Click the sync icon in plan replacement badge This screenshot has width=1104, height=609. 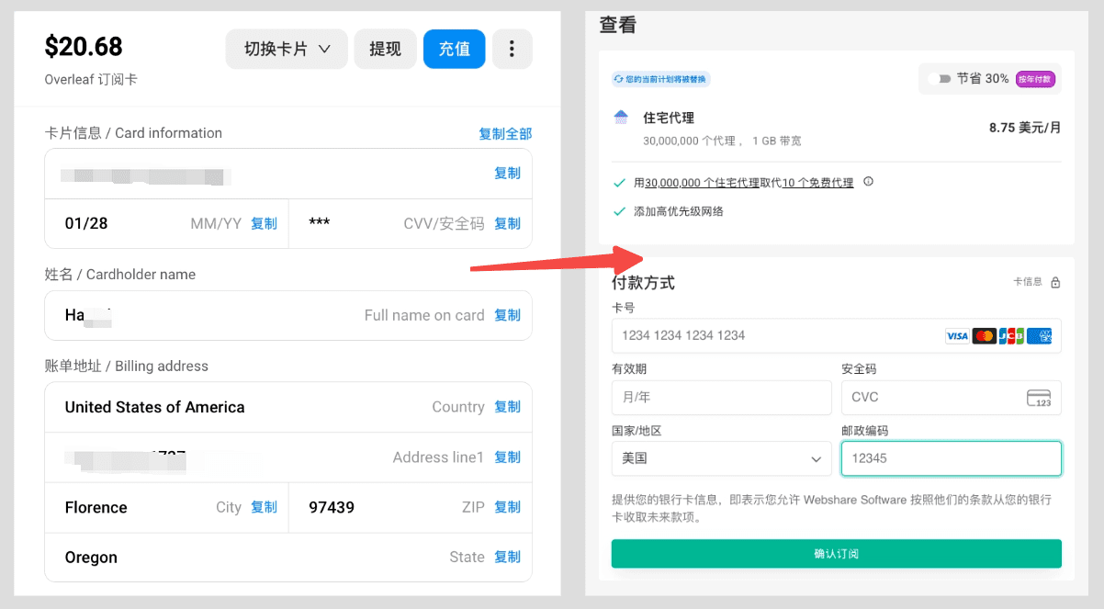[620, 80]
